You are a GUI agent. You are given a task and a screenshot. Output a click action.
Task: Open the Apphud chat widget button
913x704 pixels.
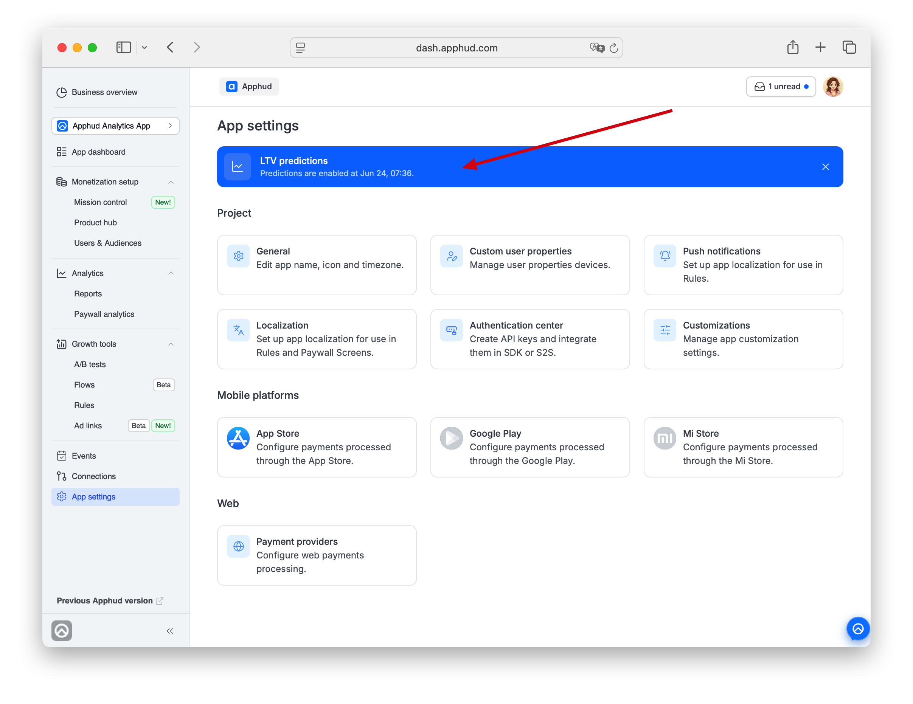[x=858, y=628]
